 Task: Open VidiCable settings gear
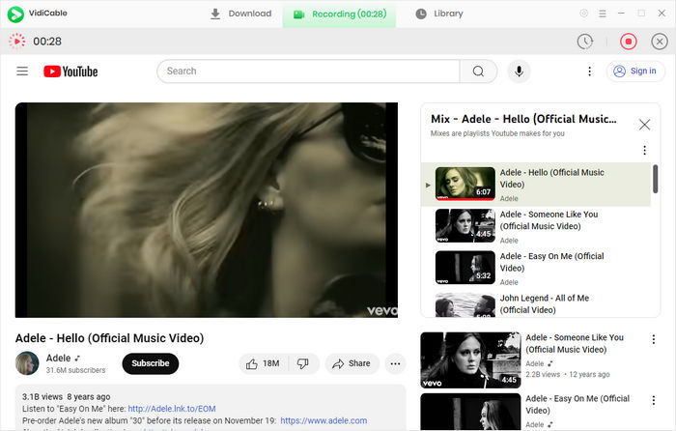(583, 14)
